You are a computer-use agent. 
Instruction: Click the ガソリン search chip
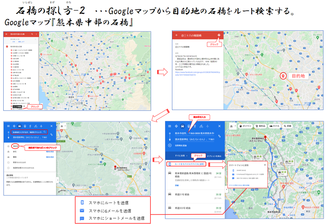245,126
